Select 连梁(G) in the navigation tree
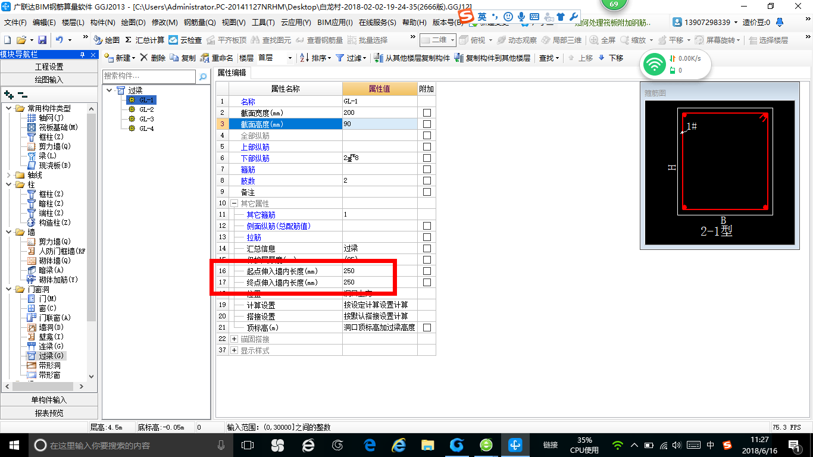813x457 pixels. [x=45, y=346]
